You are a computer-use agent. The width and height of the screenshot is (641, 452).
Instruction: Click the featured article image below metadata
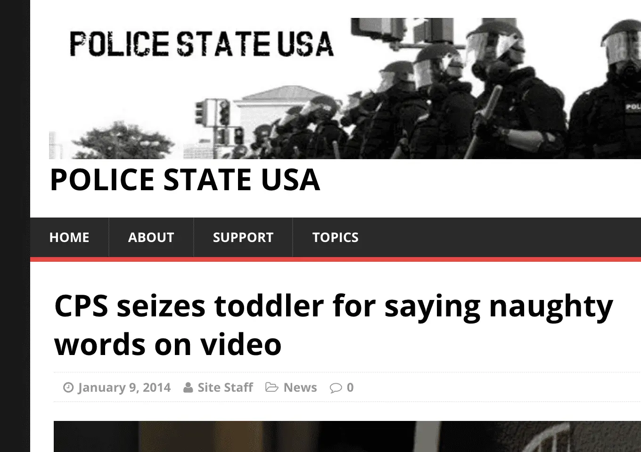pyautogui.click(x=347, y=436)
